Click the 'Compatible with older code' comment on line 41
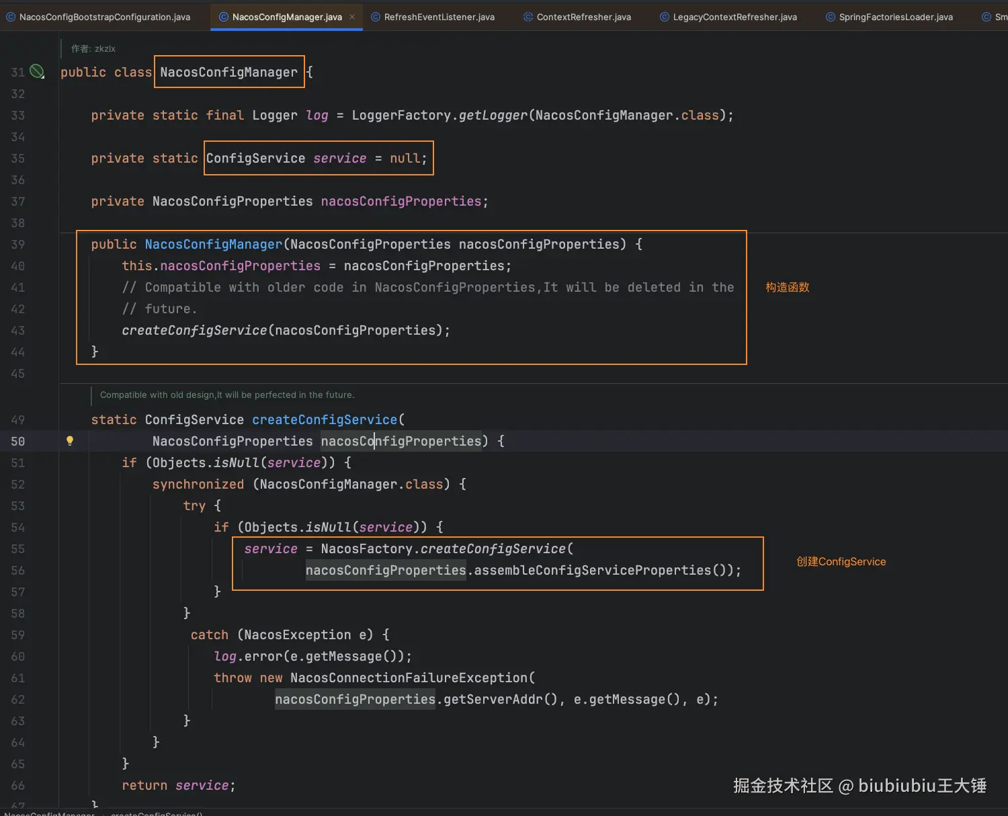Viewport: 1008px width, 816px height. [x=428, y=287]
